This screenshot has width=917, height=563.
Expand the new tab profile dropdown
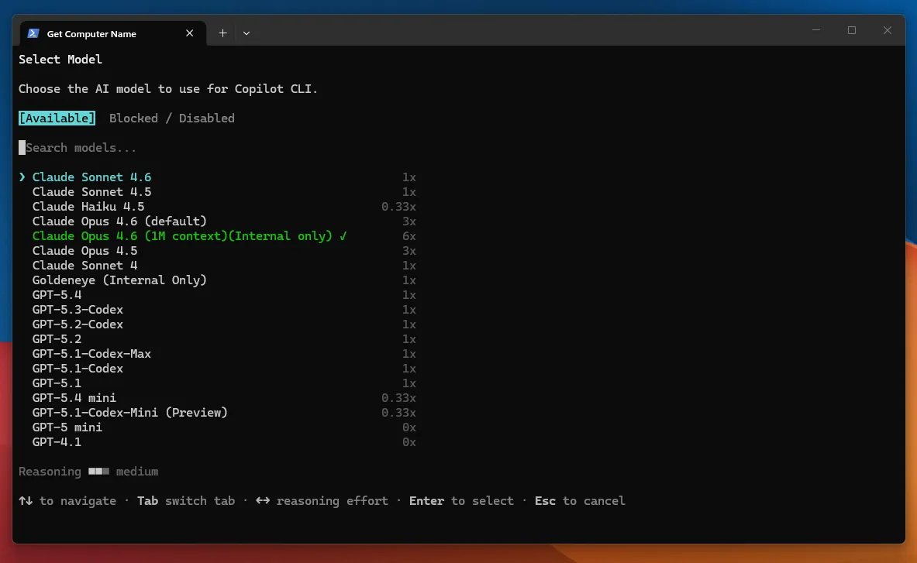(246, 33)
